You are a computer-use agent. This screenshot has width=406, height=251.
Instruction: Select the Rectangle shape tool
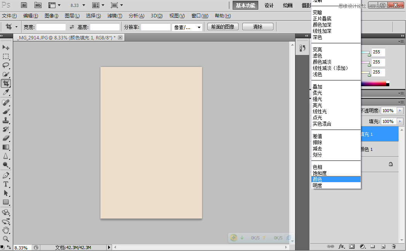click(6, 202)
